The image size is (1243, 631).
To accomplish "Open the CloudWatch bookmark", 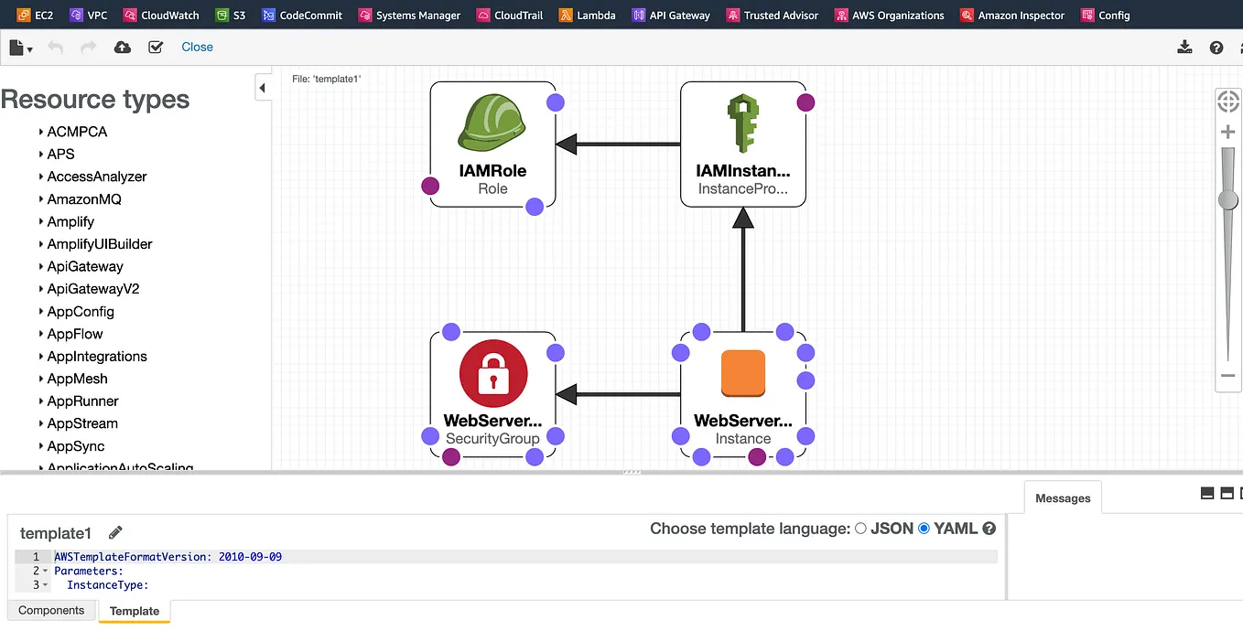I will 161,15.
